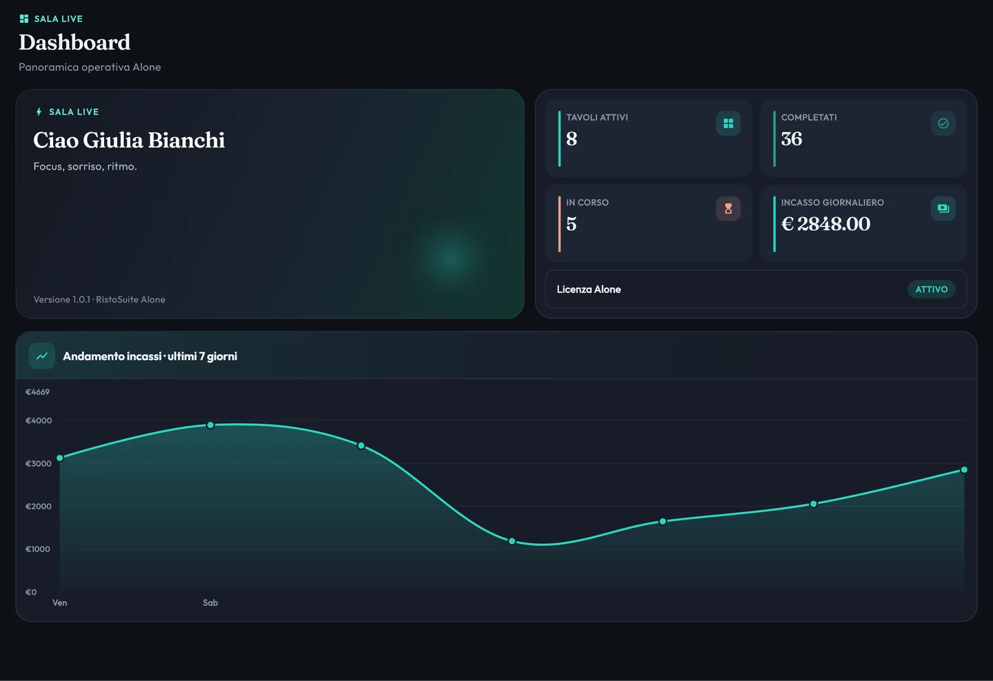
Task: Click the ATTIVO license badge
Action: 932,289
